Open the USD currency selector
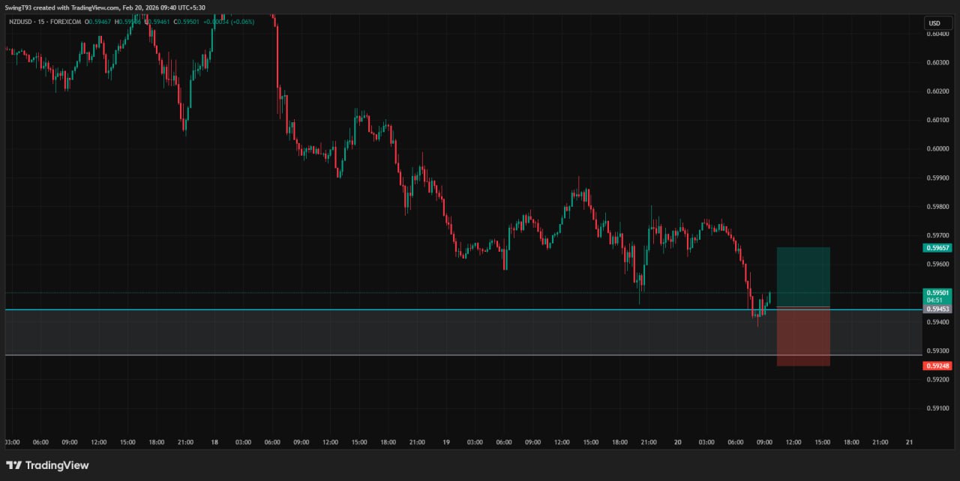This screenshot has height=481, width=960. pos(934,23)
